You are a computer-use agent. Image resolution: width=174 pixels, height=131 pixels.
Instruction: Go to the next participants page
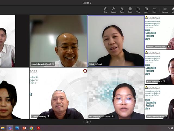coord(91,122)
